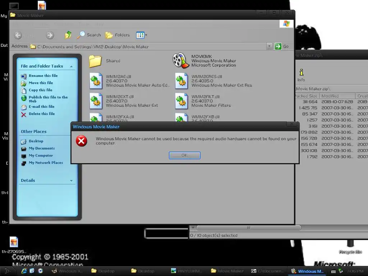Viewport: 368px width, 276px height.
Task: Expand the Details panel
Action: tap(71, 181)
